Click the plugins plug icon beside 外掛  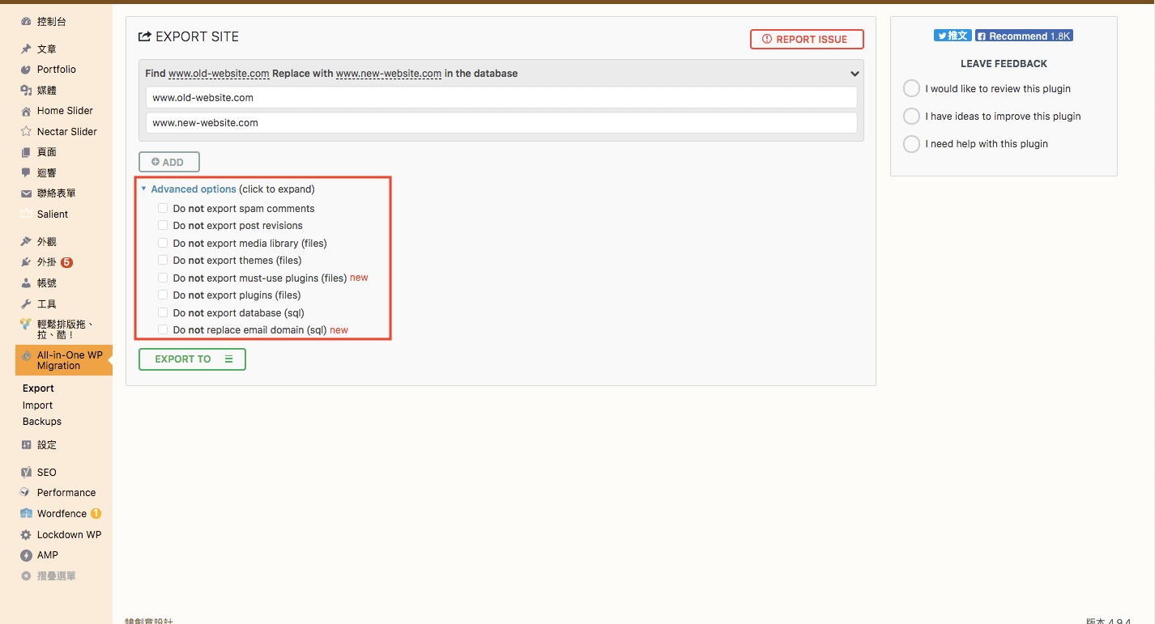pyautogui.click(x=26, y=262)
